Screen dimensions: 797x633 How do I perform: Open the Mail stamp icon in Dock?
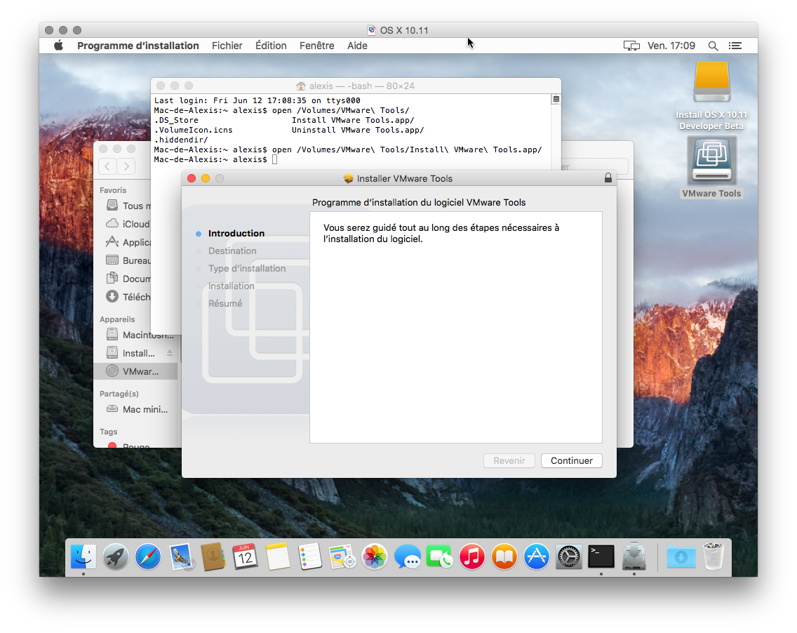pyautogui.click(x=181, y=557)
